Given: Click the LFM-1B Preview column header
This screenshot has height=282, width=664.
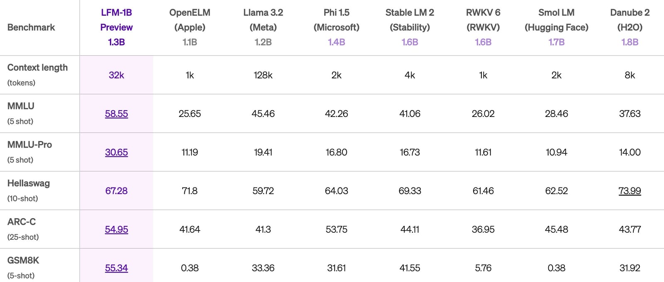Looking at the screenshot, I should [116, 27].
